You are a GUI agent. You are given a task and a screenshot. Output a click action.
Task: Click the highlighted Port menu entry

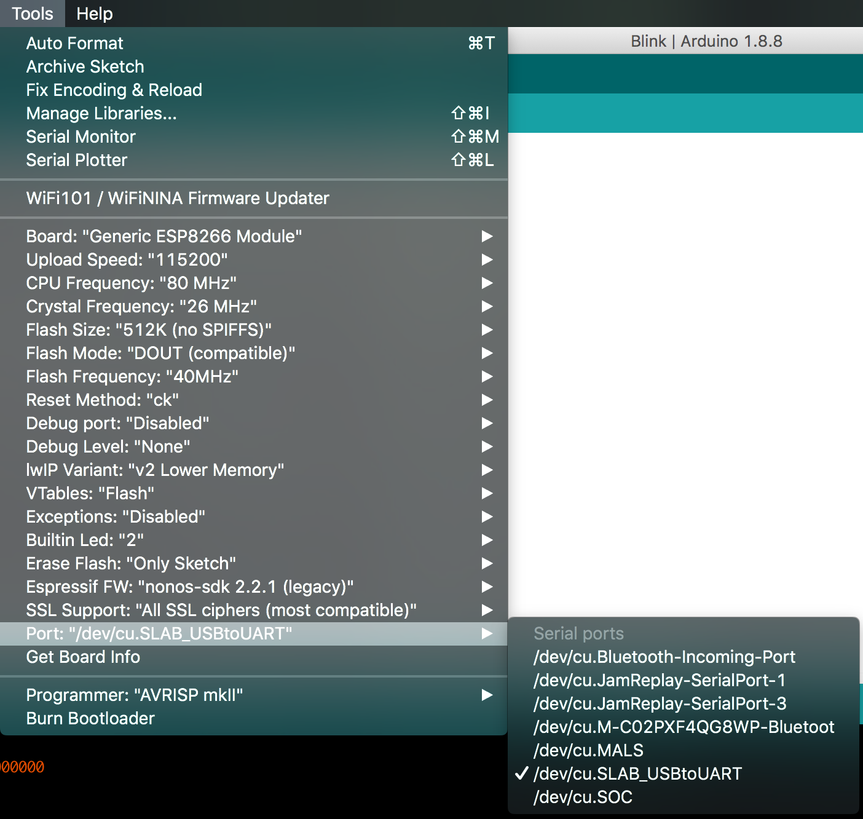pos(254,633)
